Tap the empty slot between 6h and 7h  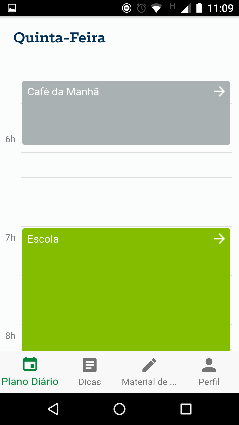(x=126, y=189)
